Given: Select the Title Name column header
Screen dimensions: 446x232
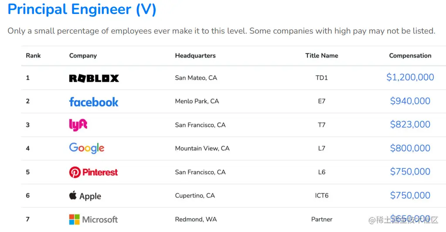Looking at the screenshot, I should pyautogui.click(x=322, y=55).
